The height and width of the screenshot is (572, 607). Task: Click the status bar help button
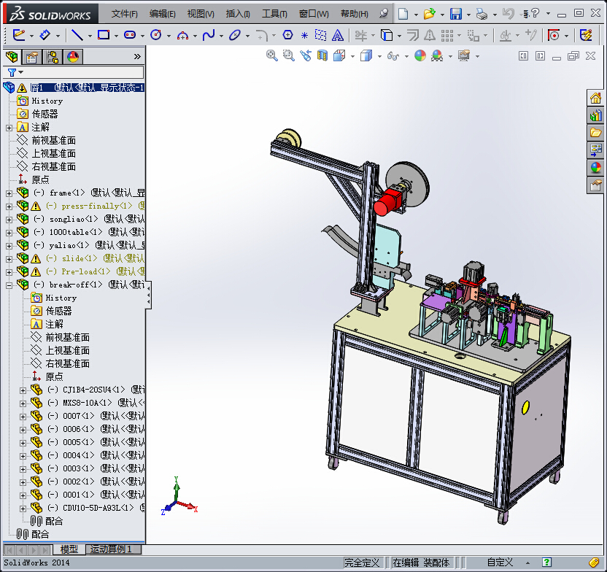(x=546, y=562)
